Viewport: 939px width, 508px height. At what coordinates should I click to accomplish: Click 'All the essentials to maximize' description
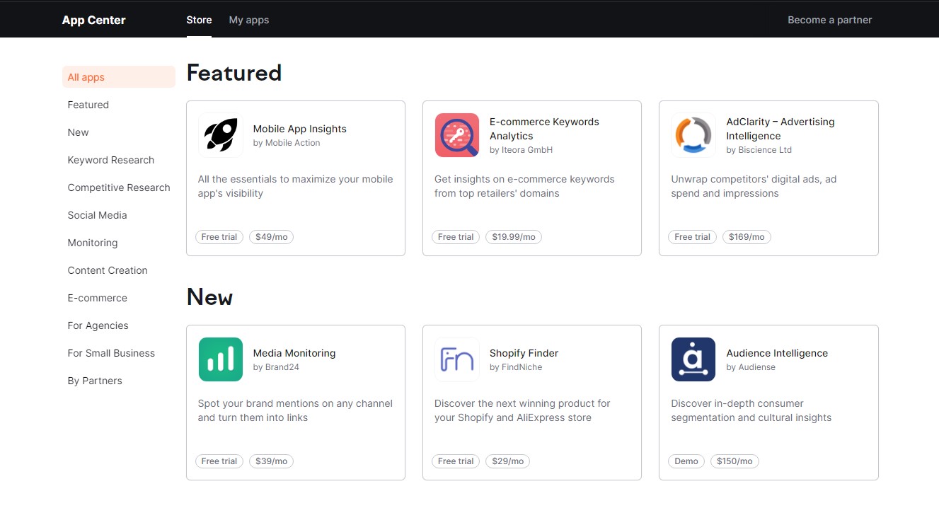click(295, 186)
